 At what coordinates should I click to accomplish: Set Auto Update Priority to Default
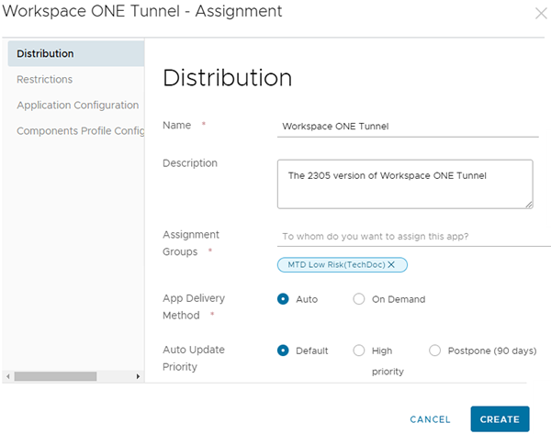coord(283,351)
